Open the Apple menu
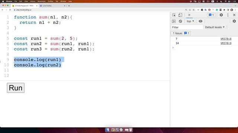The image size is (238, 133). [3, 1]
